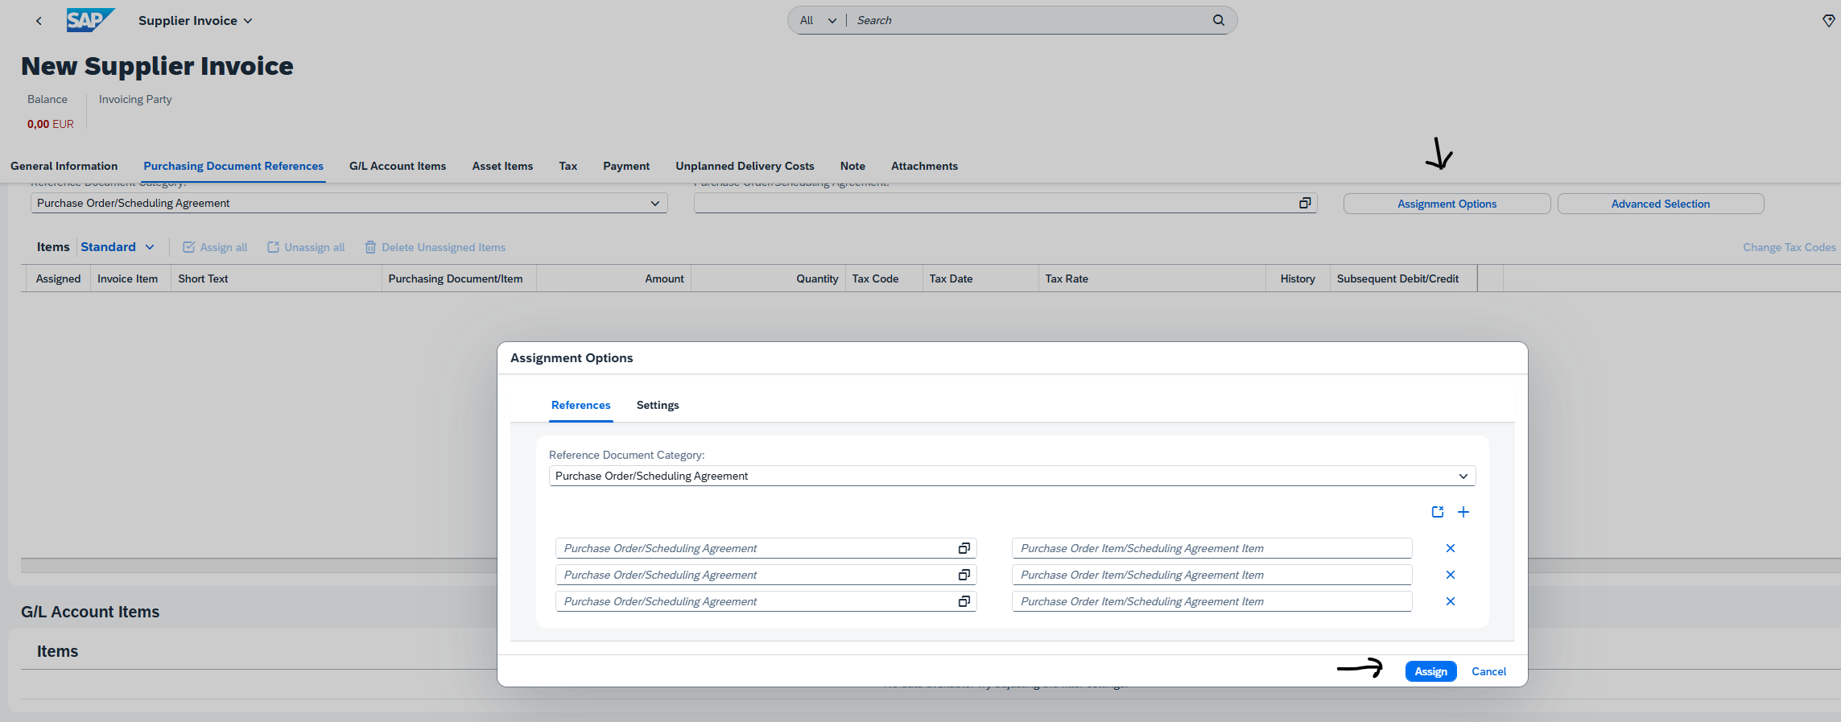Click the dialog's export/clear square-arrow icon

point(1438,512)
